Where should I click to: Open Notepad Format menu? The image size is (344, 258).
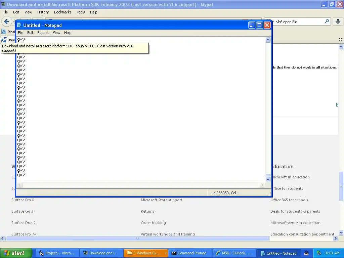[43, 33]
